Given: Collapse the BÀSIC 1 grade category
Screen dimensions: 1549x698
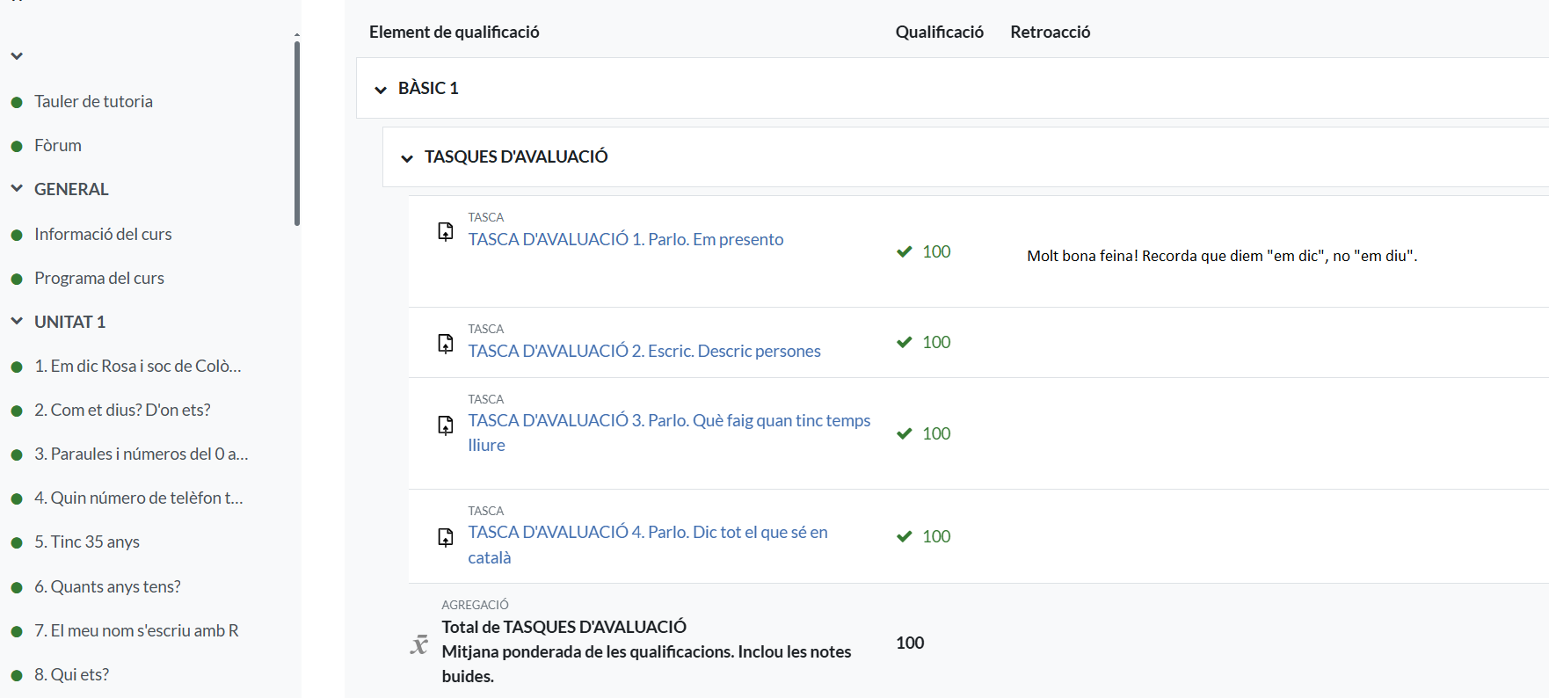Looking at the screenshot, I should (x=381, y=90).
